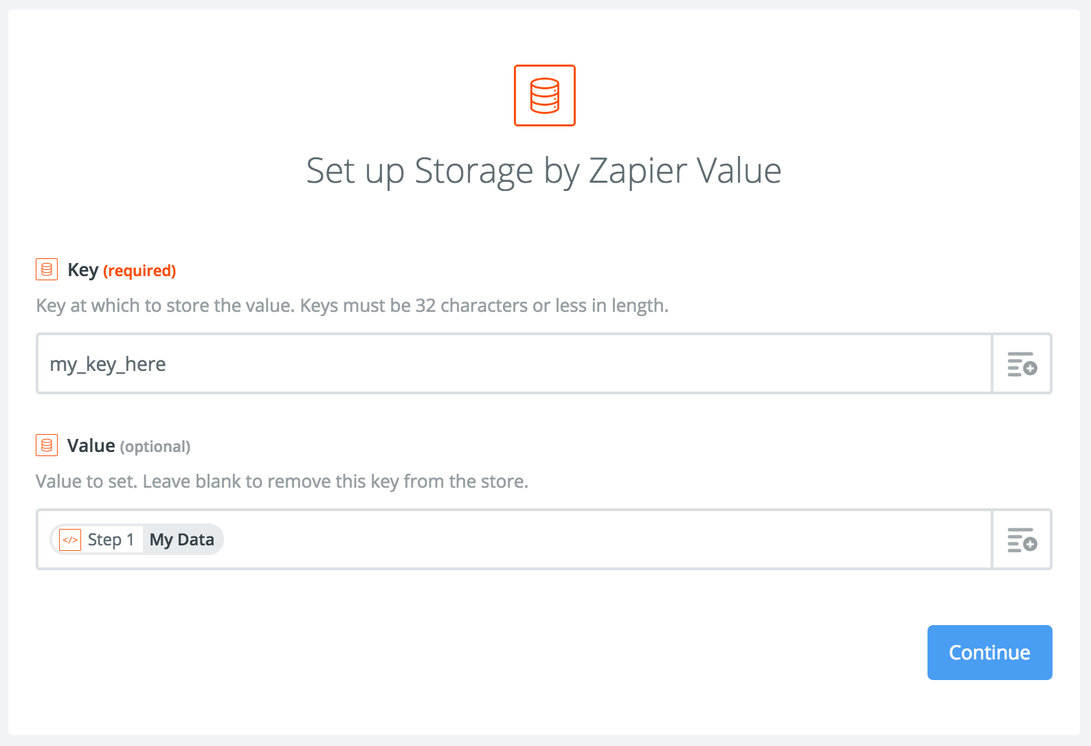Open insert-field menu for Value input
Viewport: 1091px width, 746px height.
pyautogui.click(x=1022, y=539)
